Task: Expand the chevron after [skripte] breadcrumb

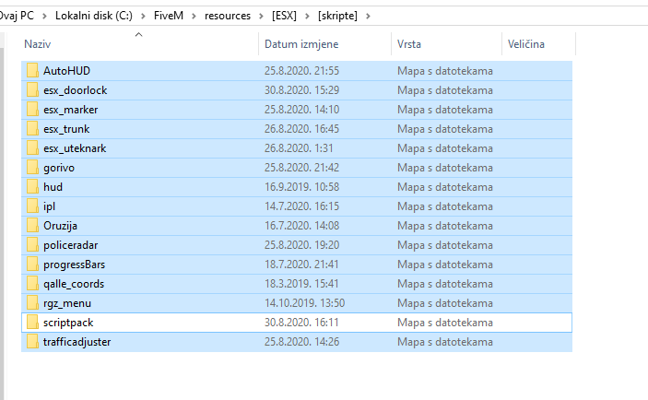Action: (x=368, y=16)
